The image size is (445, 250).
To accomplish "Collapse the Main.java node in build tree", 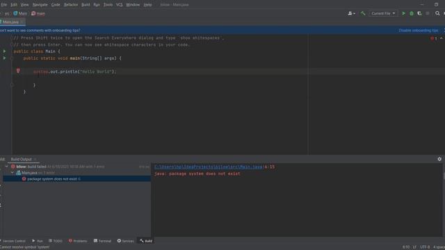I will (x=13, y=173).
